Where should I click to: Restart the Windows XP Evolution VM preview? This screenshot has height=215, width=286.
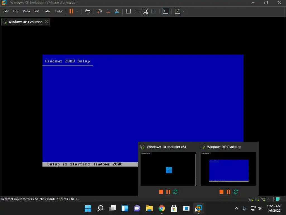click(x=236, y=192)
